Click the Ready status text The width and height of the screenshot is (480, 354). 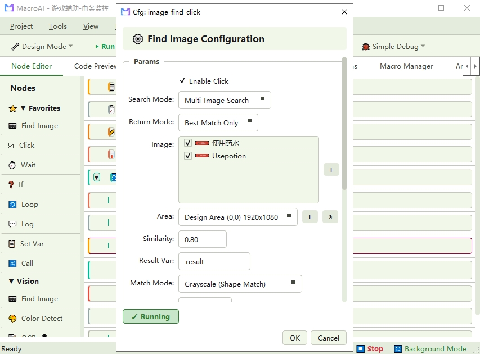(11, 349)
